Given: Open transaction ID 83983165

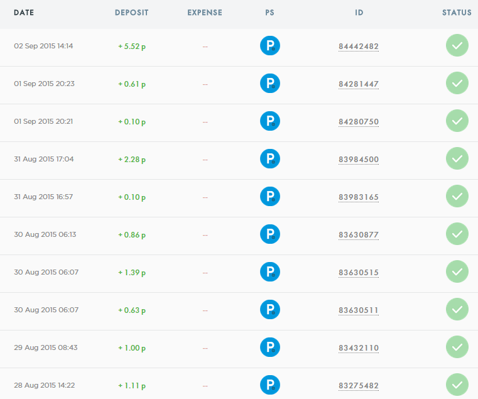Looking at the screenshot, I should tap(359, 197).
